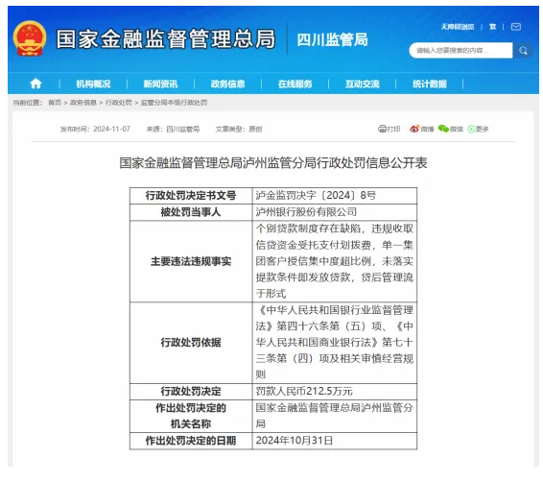Viewport: 543px width, 482px height.
Task: Click the 国家金融监督管理总局 site title
Action: [x=166, y=38]
